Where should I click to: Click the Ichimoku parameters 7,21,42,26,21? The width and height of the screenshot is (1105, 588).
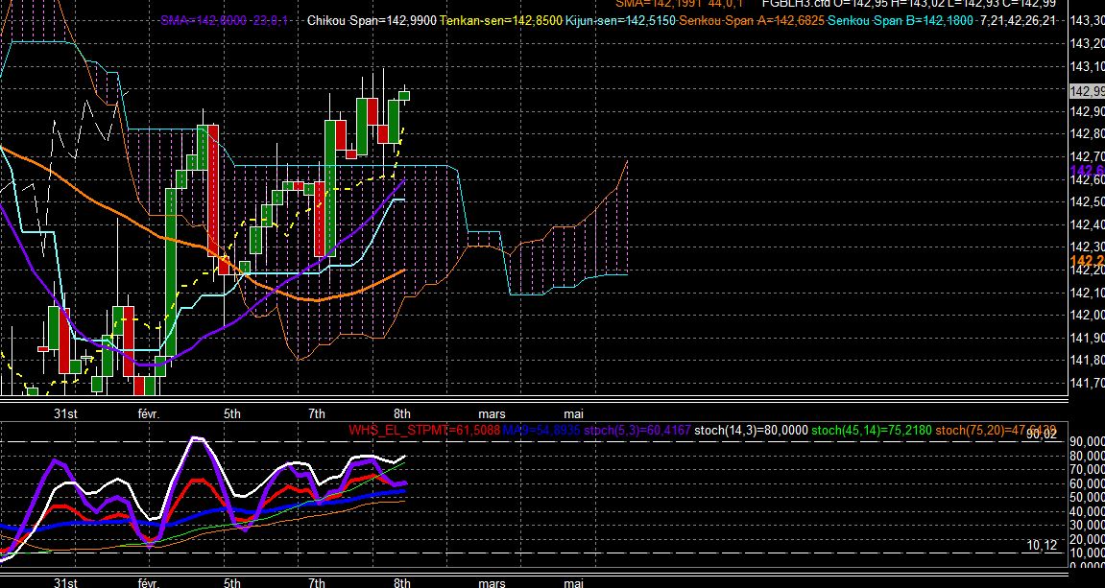click(x=1018, y=20)
